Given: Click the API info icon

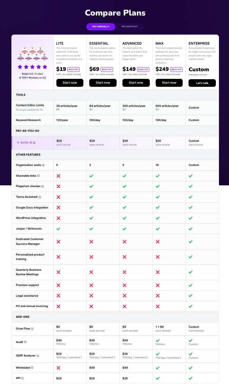Looking at the screenshot, I should [23, 378].
